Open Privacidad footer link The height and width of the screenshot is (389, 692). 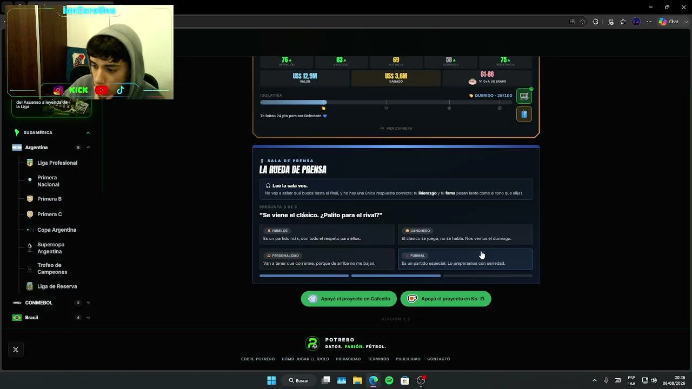click(348, 359)
